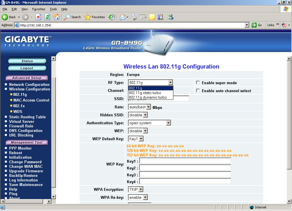The image size is (292, 211).
Task: Open MAC Access Control link
Action: (31, 100)
